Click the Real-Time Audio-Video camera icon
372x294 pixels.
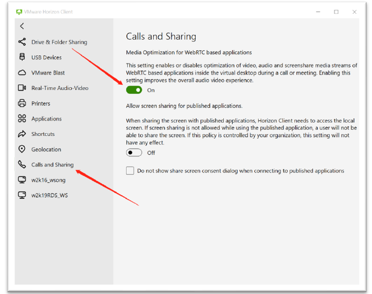(x=22, y=88)
